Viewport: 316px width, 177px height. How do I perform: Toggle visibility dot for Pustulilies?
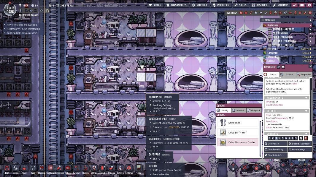click(x=310, y=25)
